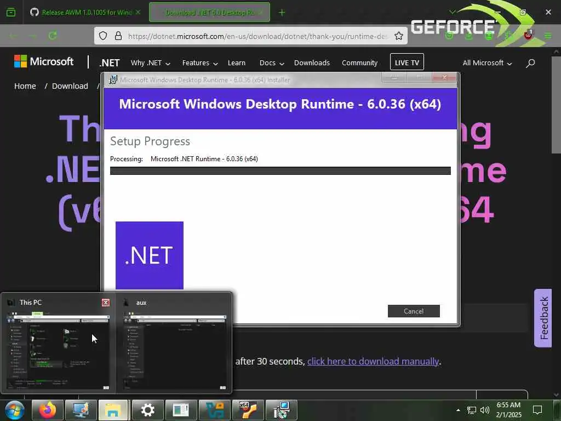Open a new browser tab with plus icon
561x421 pixels.
click(x=282, y=13)
